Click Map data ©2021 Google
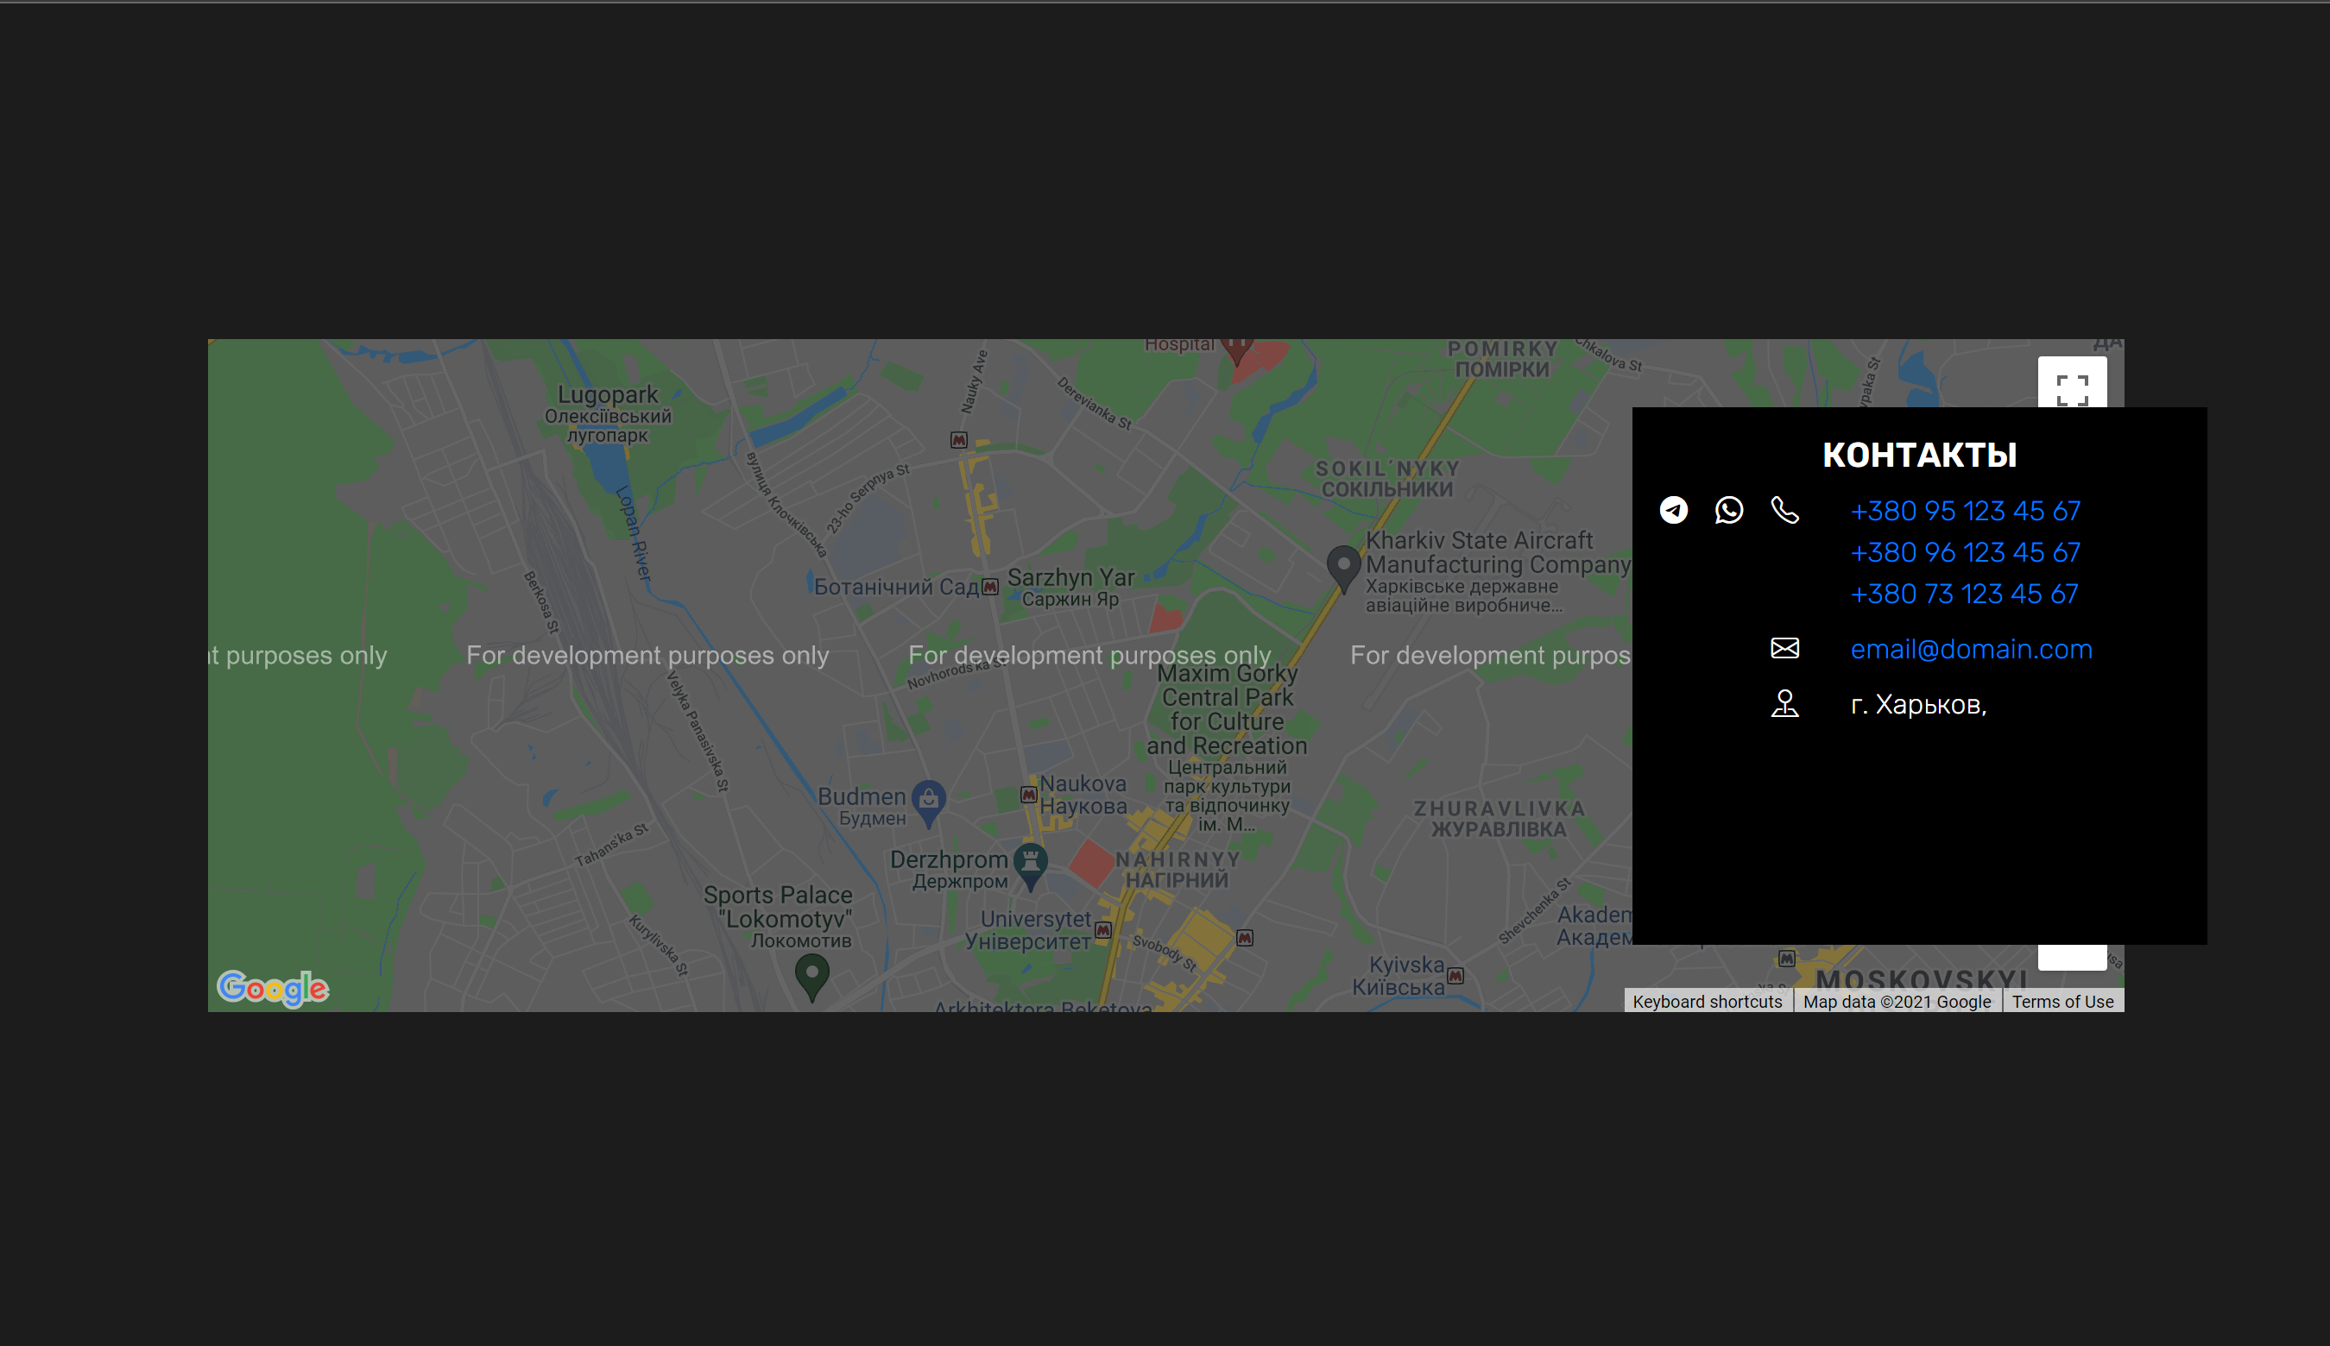 click(1897, 1002)
